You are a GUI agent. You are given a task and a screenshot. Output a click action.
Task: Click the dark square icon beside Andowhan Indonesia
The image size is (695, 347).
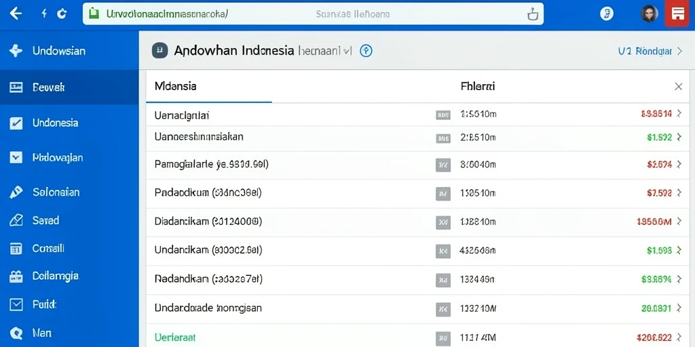coord(159,51)
